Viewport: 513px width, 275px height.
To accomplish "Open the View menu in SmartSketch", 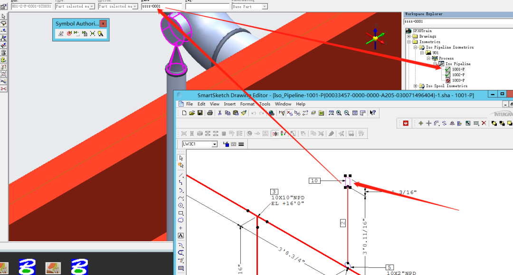I will (215, 104).
